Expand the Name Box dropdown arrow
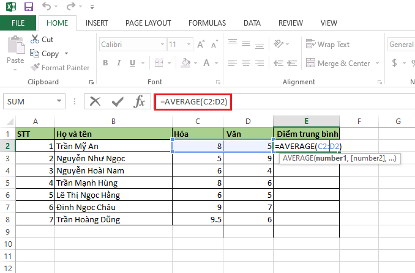415x273 pixels. point(59,101)
